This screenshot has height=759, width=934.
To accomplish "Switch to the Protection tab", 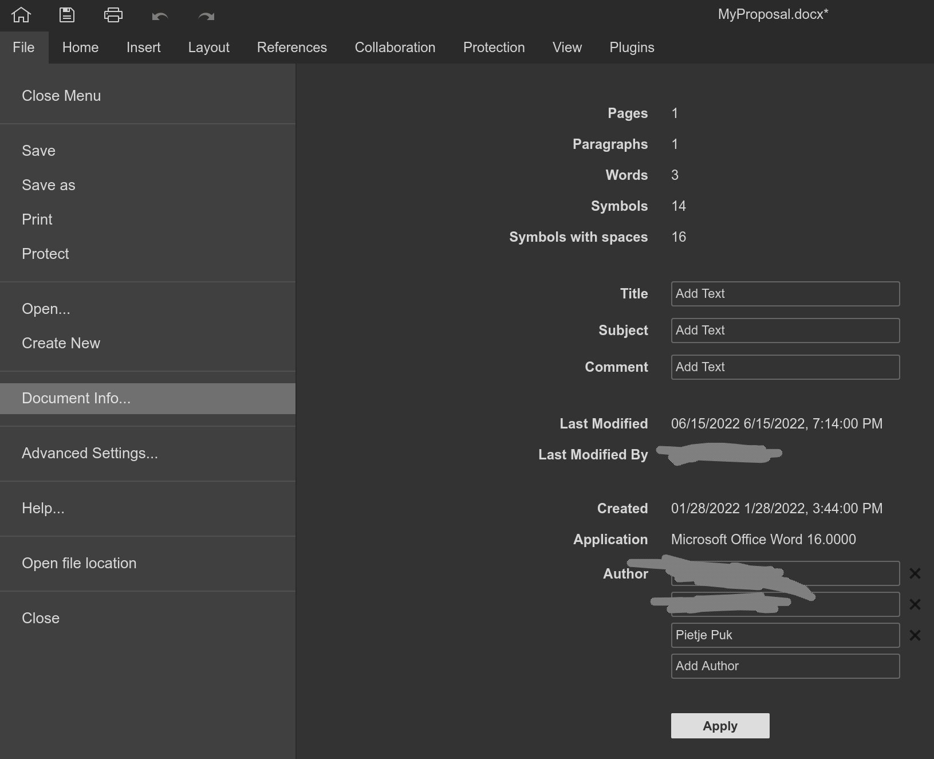I will click(x=494, y=48).
